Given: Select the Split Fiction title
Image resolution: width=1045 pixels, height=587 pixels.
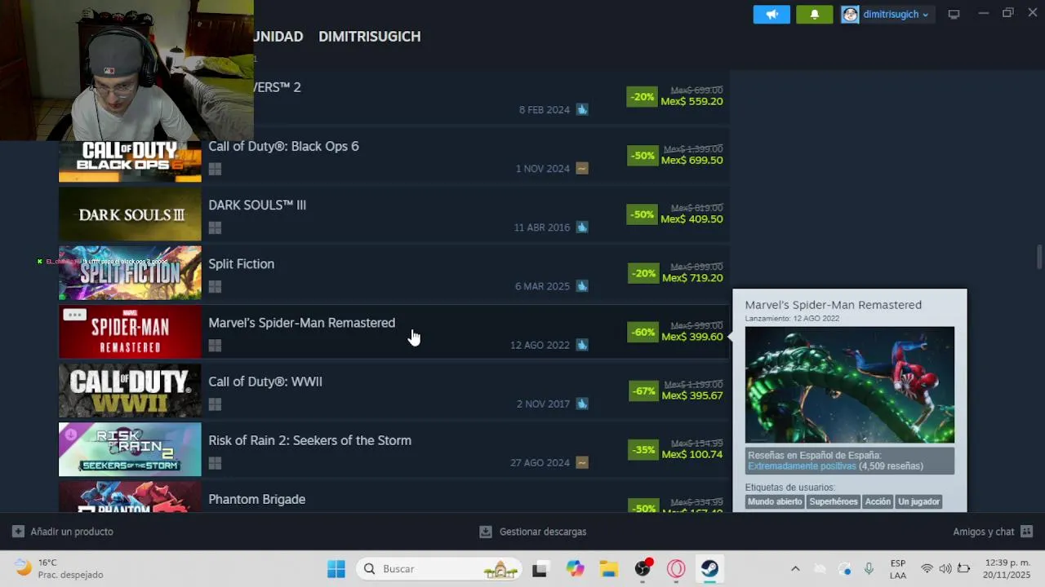Looking at the screenshot, I should point(241,264).
